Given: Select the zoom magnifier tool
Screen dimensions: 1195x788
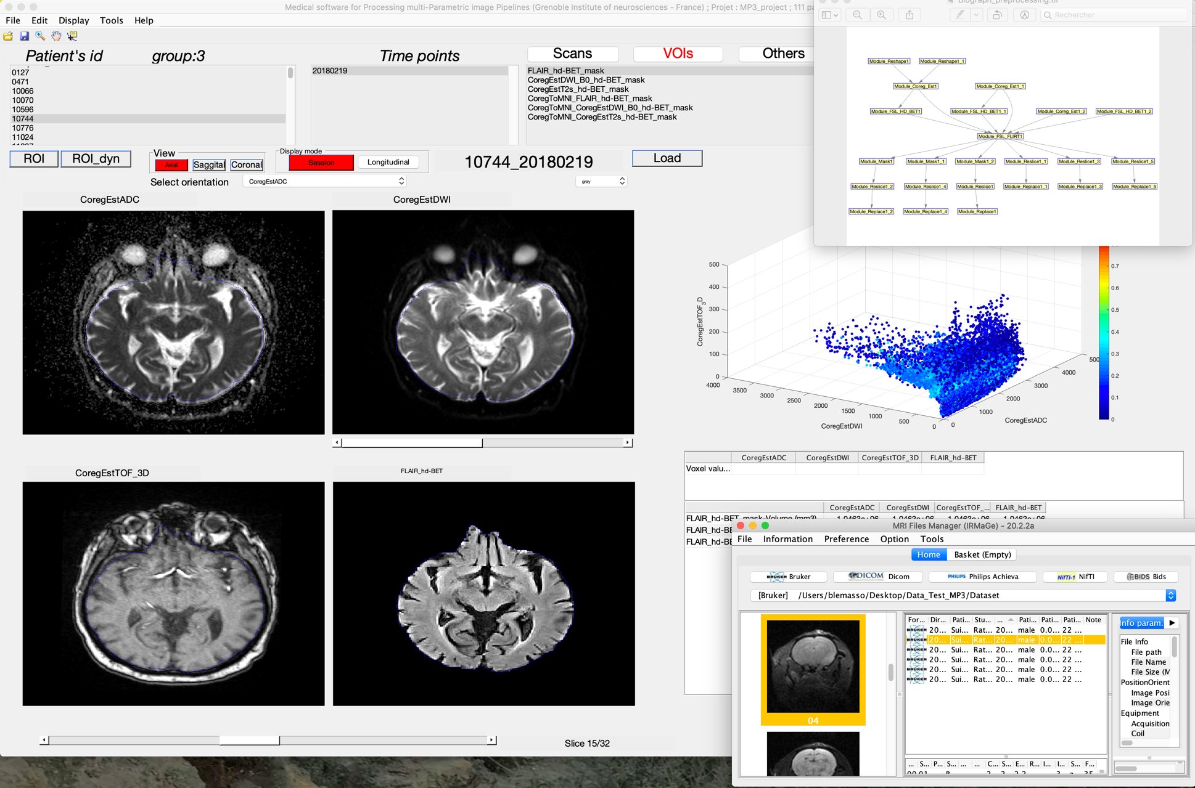Looking at the screenshot, I should pos(40,36).
